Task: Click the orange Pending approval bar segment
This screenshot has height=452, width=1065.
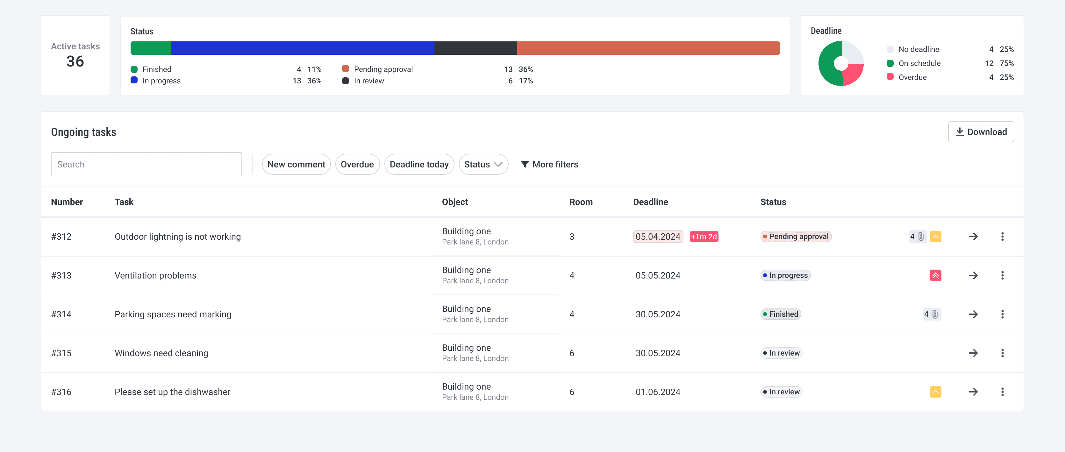Action: [x=648, y=48]
